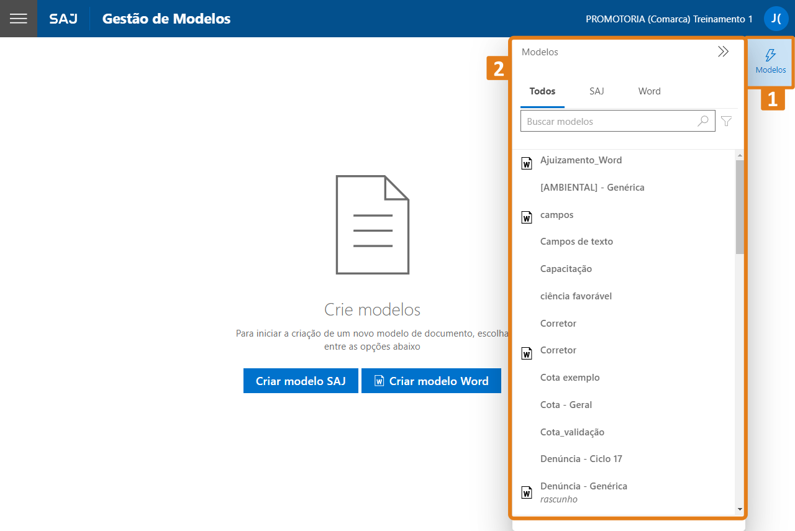The width and height of the screenshot is (795, 531).
Task: Collapse the Modelos panel with double chevron
Action: click(x=723, y=52)
